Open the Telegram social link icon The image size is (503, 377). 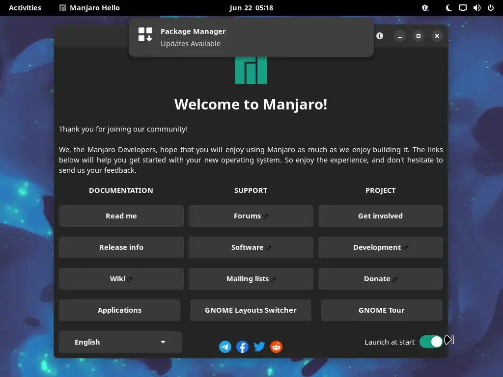225,347
